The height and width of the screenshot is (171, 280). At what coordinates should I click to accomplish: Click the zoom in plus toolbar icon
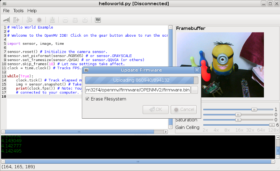coord(85,20)
